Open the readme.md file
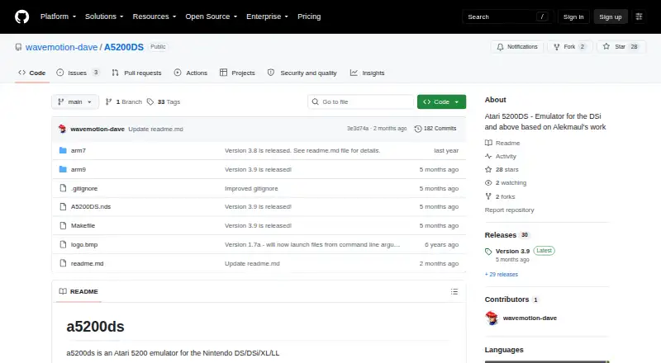This screenshot has width=661, height=363. 88,264
